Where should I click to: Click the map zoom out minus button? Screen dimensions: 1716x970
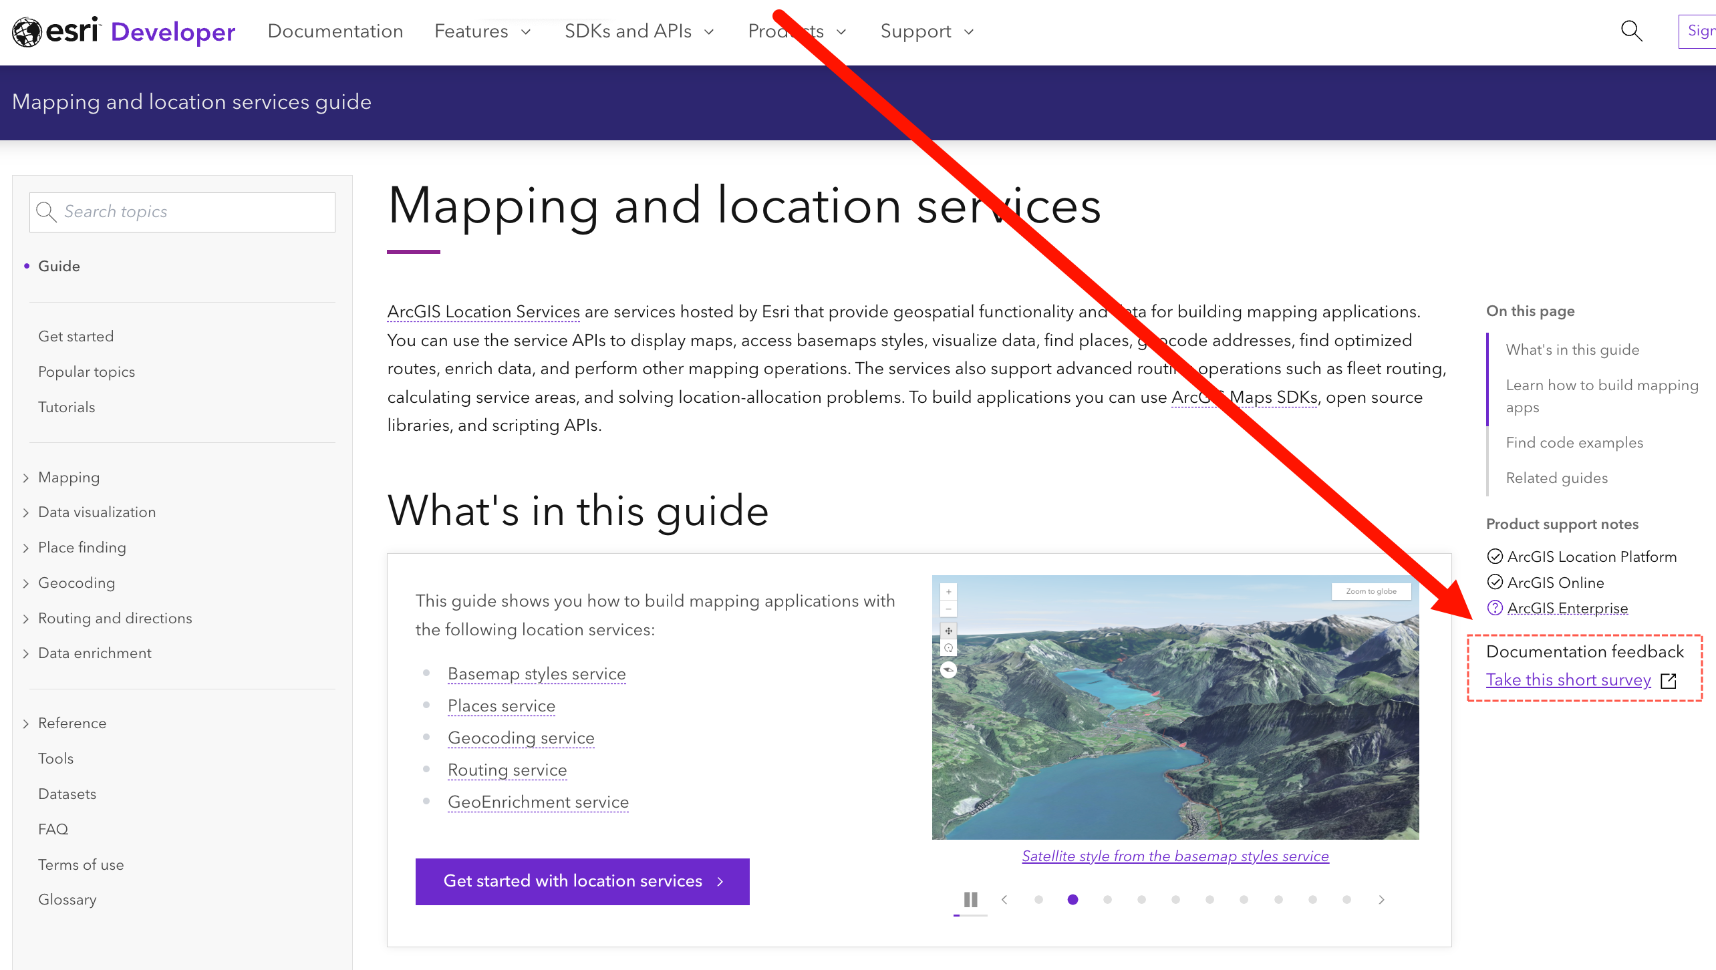[x=948, y=609]
